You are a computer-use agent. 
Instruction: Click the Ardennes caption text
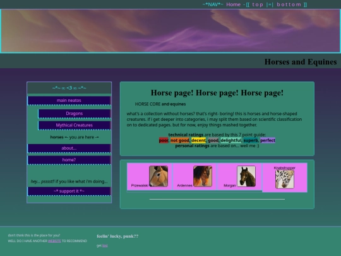tap(184, 185)
